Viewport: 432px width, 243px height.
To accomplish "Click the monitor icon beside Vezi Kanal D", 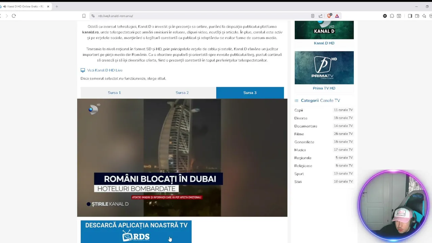I will coord(83,70).
